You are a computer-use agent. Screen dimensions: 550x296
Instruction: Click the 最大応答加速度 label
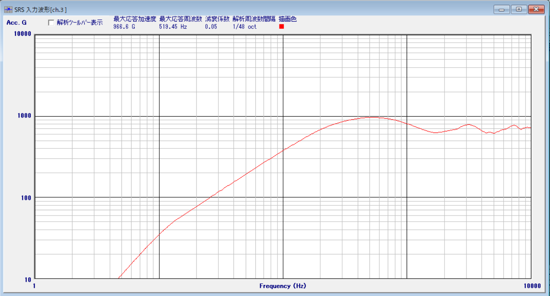tap(134, 19)
